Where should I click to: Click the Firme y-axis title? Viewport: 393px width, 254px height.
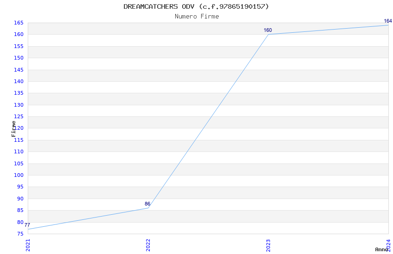[x=14, y=128]
